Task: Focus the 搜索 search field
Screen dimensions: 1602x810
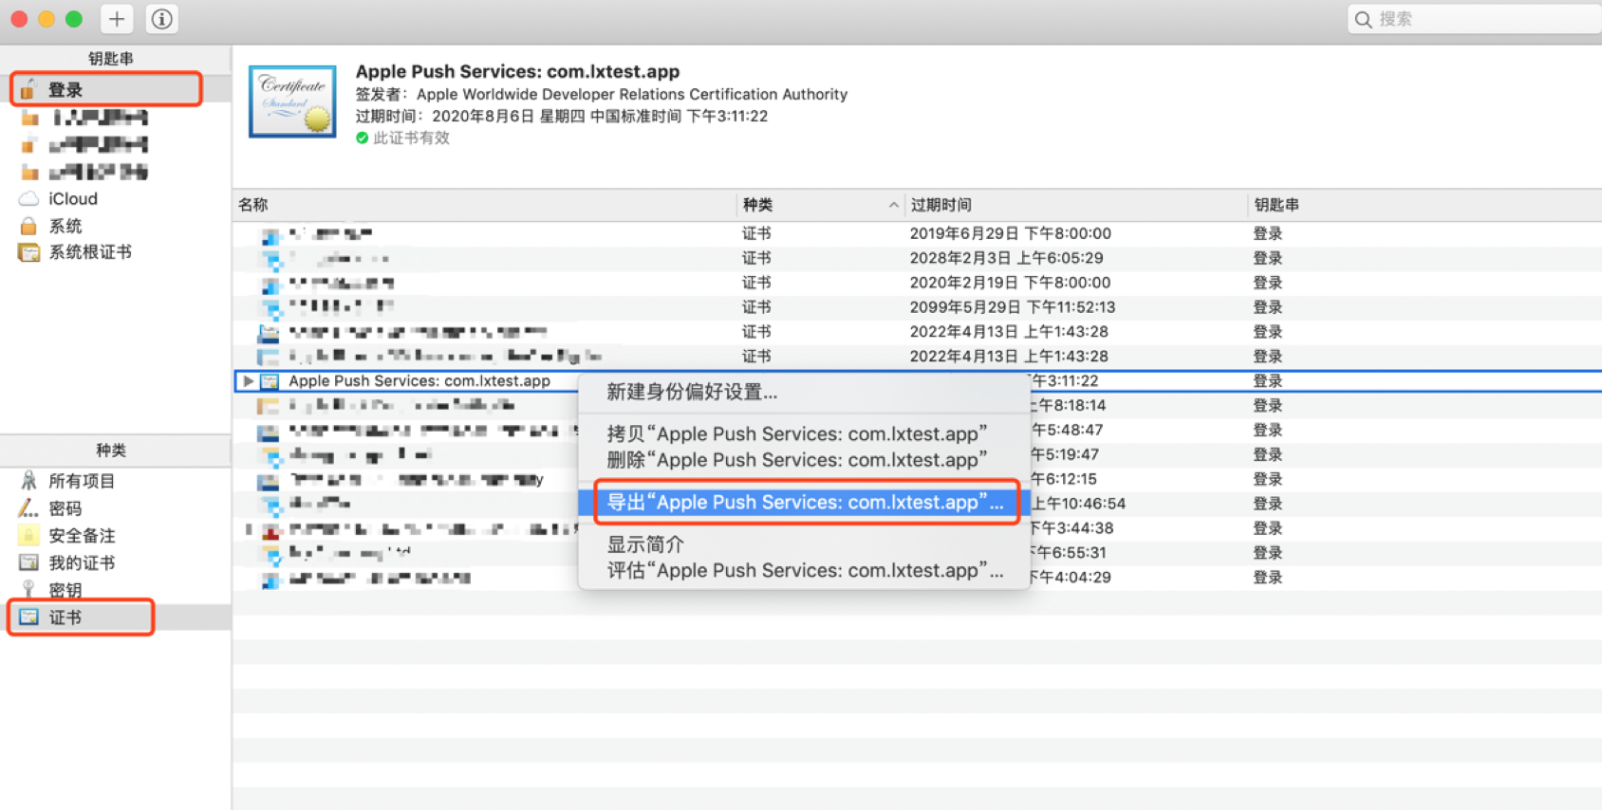Action: click(x=1474, y=19)
